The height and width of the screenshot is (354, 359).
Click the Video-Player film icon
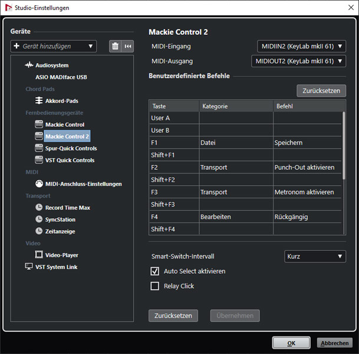(39, 255)
